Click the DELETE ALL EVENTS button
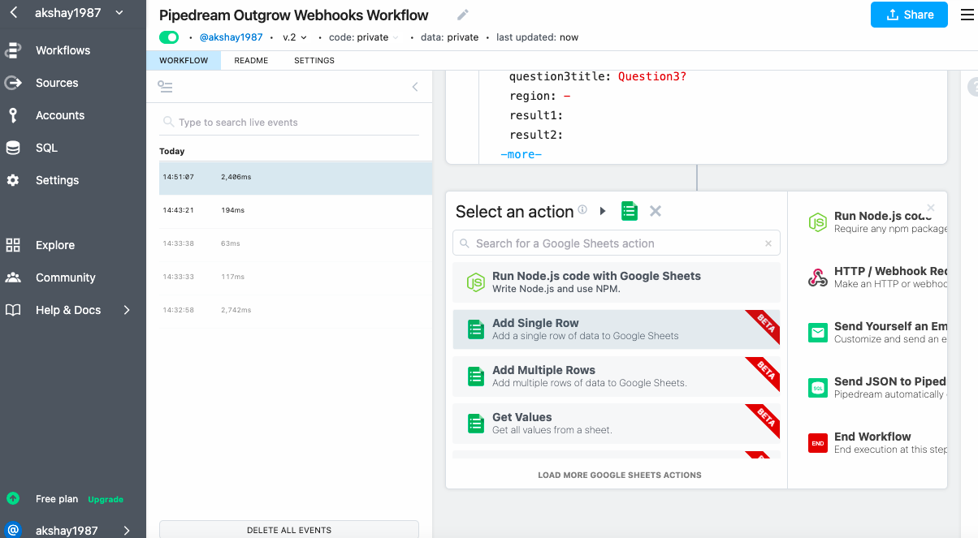978x538 pixels. tap(289, 529)
